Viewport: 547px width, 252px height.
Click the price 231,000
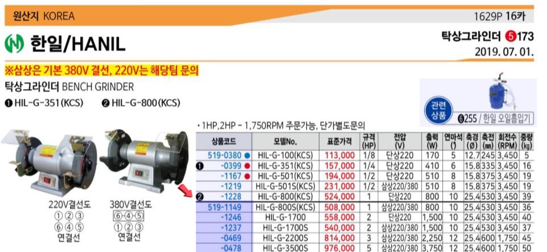tap(340, 186)
